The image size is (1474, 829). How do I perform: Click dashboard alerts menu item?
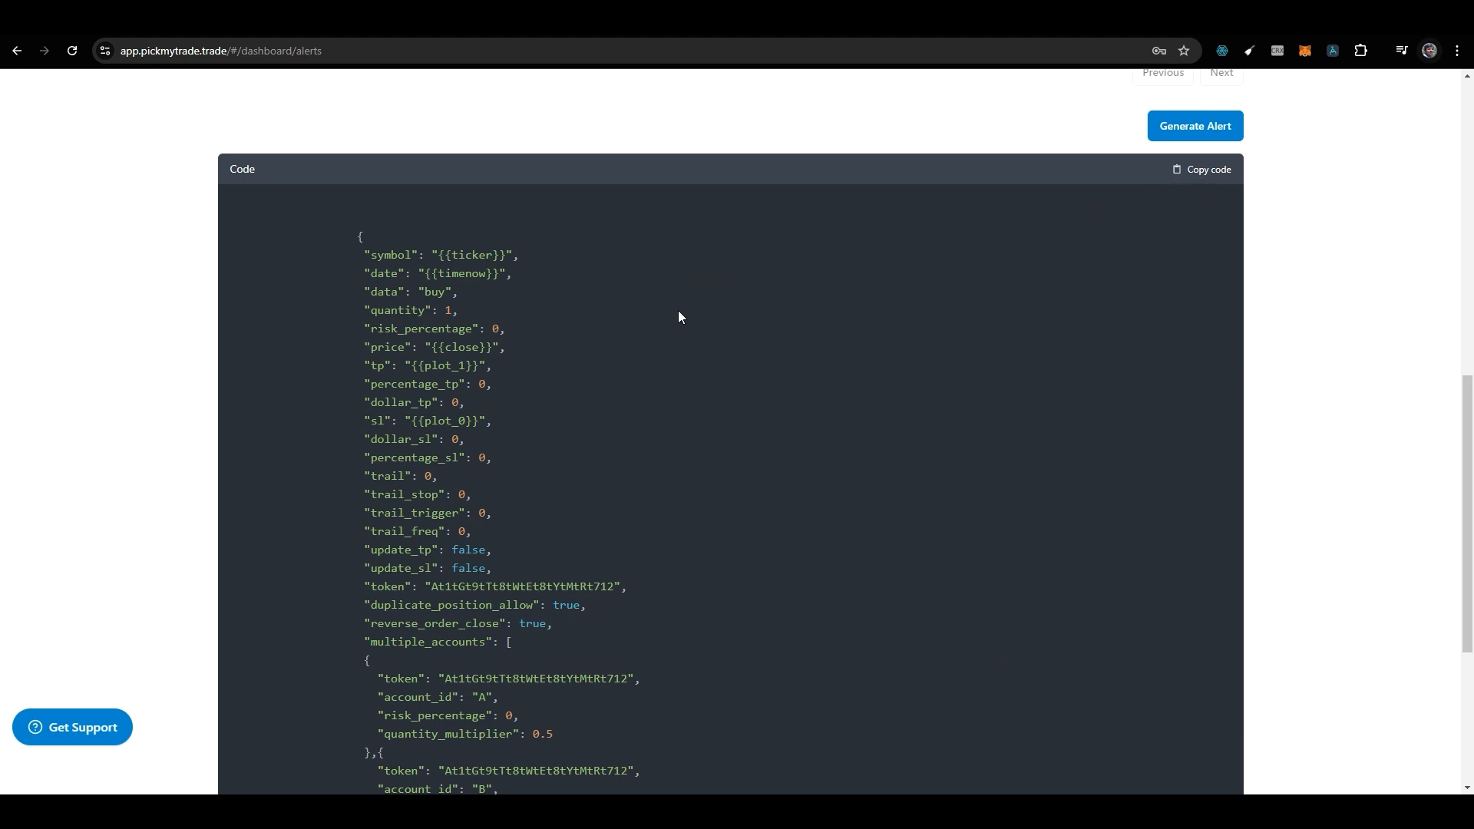click(x=220, y=51)
